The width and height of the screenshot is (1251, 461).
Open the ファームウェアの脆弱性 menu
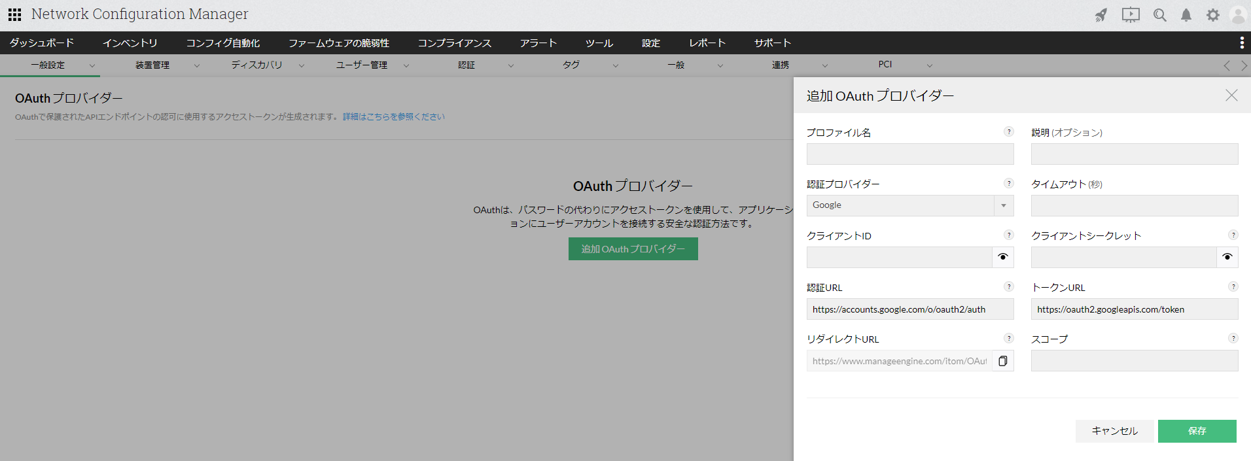[x=339, y=43]
